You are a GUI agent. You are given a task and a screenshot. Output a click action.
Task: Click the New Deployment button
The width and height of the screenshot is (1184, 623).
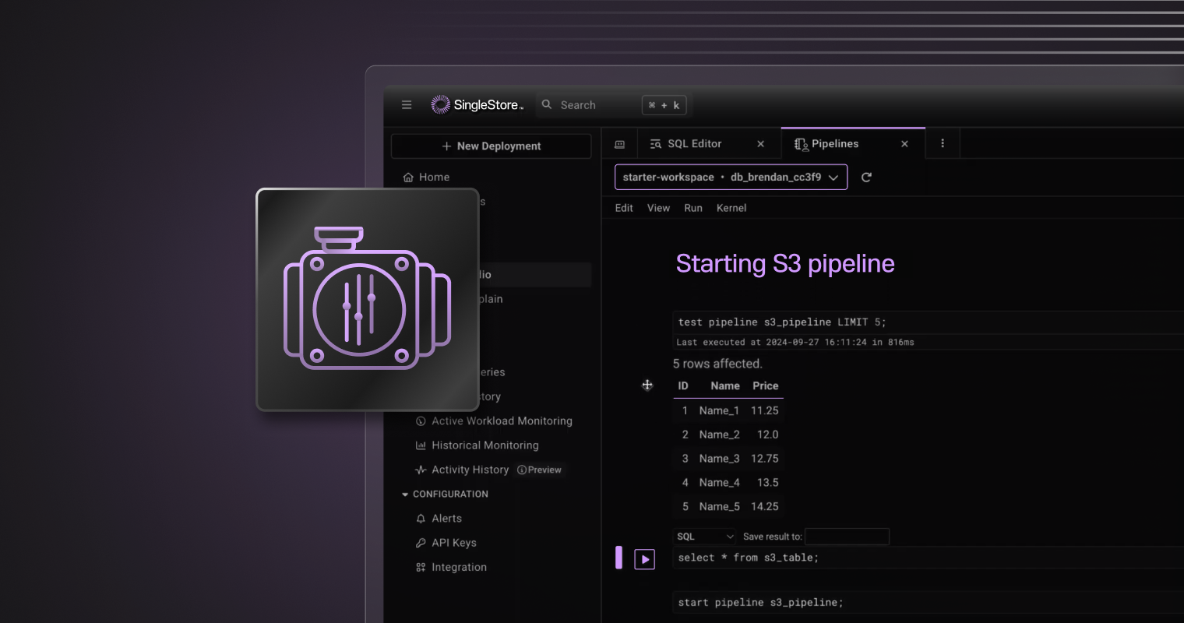[x=491, y=146]
